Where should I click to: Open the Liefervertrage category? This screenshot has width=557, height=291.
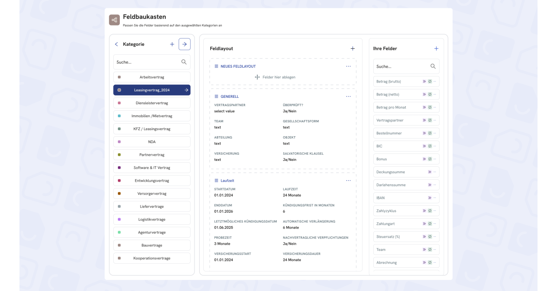(x=152, y=207)
